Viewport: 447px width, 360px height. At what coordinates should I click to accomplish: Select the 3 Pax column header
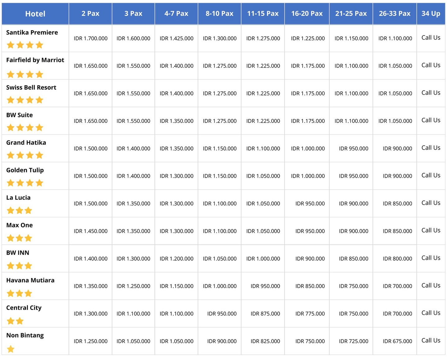[x=133, y=14]
